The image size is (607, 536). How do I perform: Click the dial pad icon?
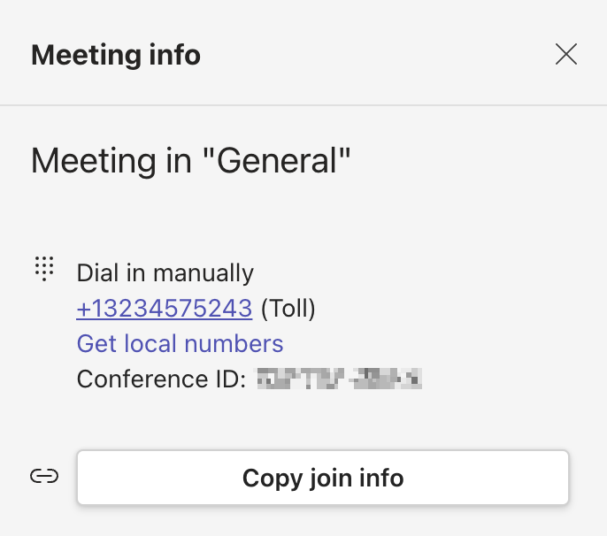click(x=44, y=268)
